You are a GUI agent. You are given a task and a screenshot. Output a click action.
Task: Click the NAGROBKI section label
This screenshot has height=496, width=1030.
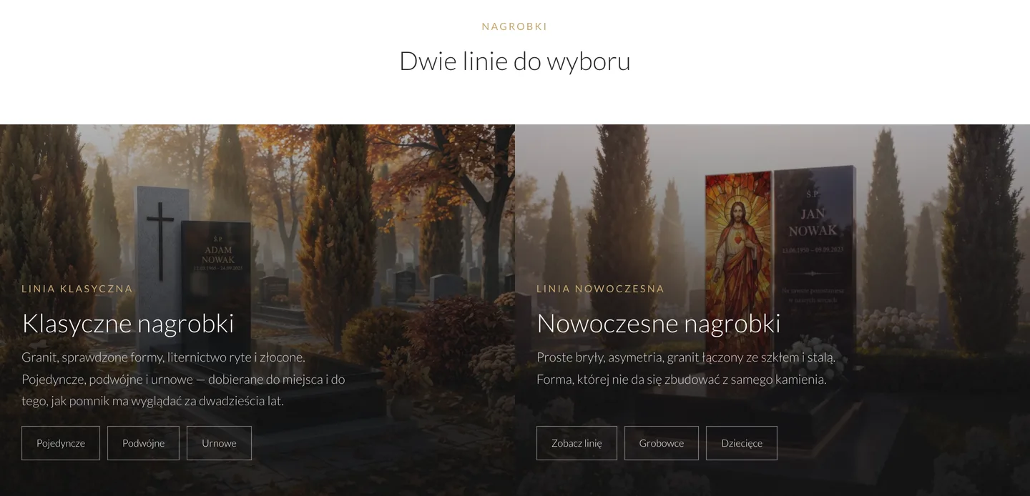tap(514, 26)
